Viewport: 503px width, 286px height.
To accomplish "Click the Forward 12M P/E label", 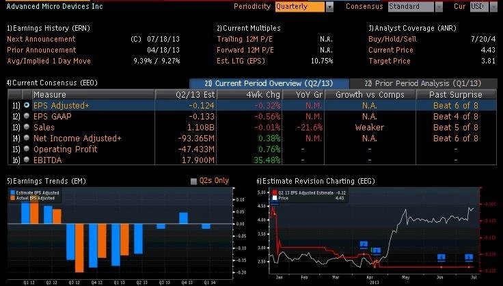I will (x=245, y=50).
